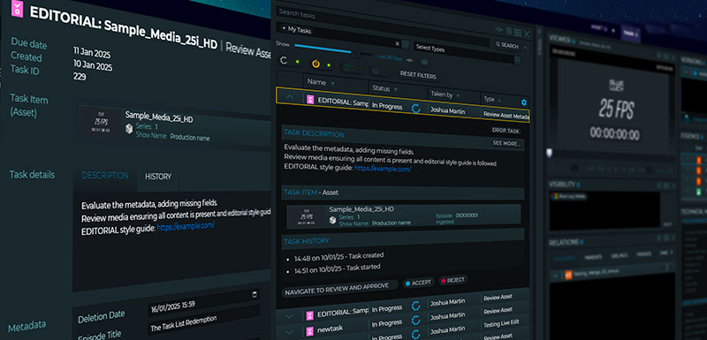Click the blue spinner on the selected task row
Image resolution: width=707 pixels, height=340 pixels.
pyautogui.click(x=415, y=108)
